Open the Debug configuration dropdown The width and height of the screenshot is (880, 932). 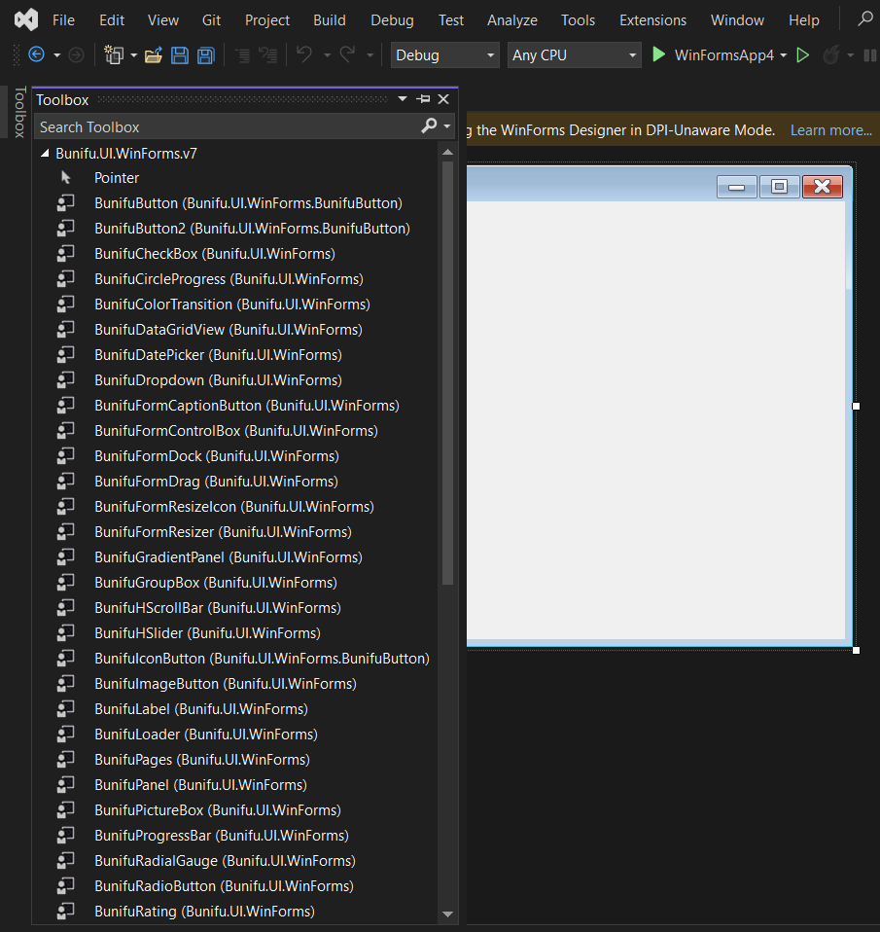[444, 55]
